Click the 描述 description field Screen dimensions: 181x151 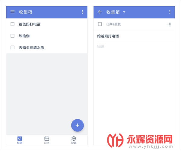point(134,46)
